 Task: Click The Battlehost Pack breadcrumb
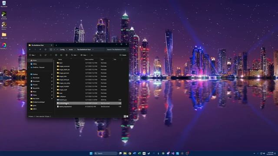84,49
